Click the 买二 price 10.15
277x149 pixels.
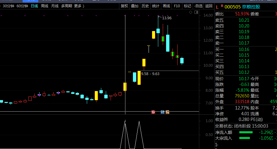[x=244, y=55]
